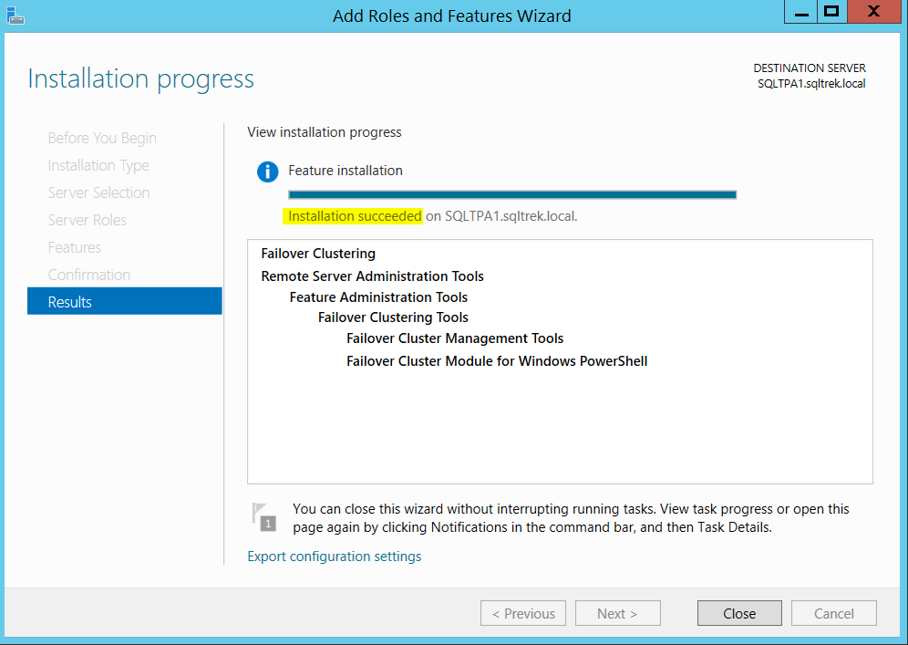908x645 pixels.
Task: Open Export configuration settings link
Action: click(335, 557)
